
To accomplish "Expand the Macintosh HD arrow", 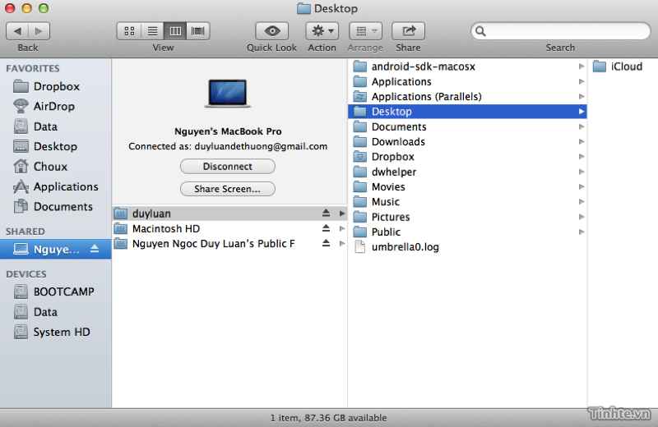I will pos(342,228).
